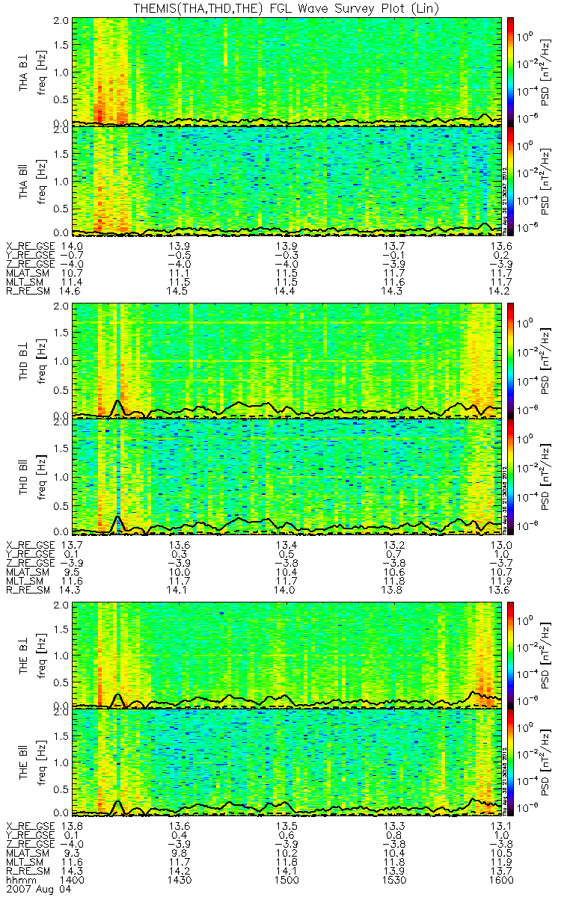Click the plot title 'THEMIS(THA,THD,THE) FGL Wave Survey Plot (Lin)'
This screenshot has width=561, height=897.
[286, 7]
